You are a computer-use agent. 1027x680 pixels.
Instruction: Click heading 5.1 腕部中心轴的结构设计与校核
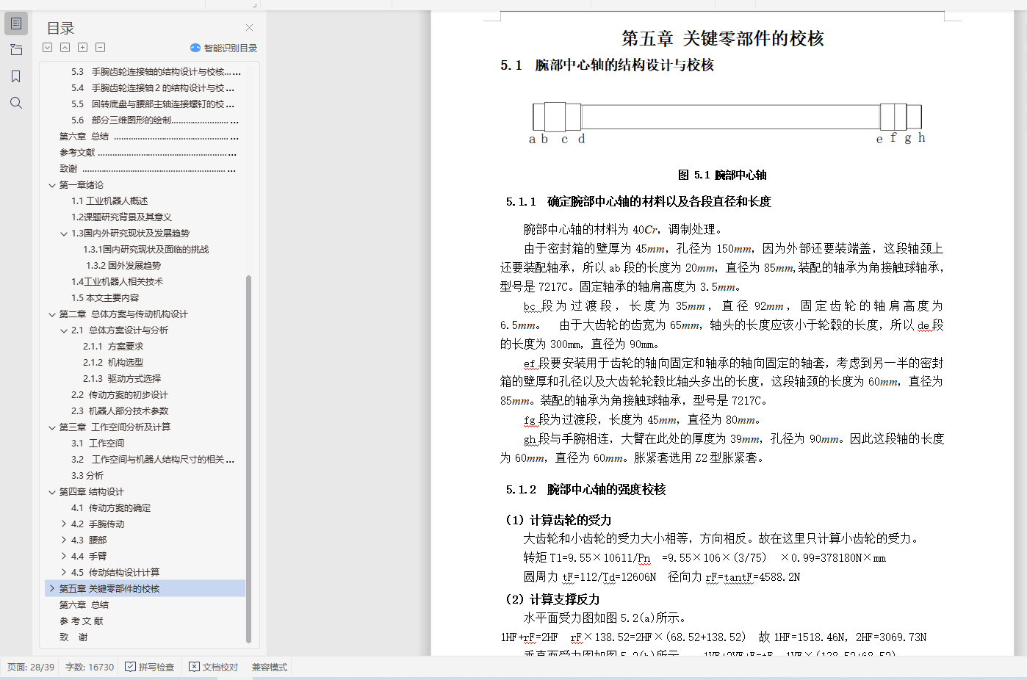(x=607, y=65)
